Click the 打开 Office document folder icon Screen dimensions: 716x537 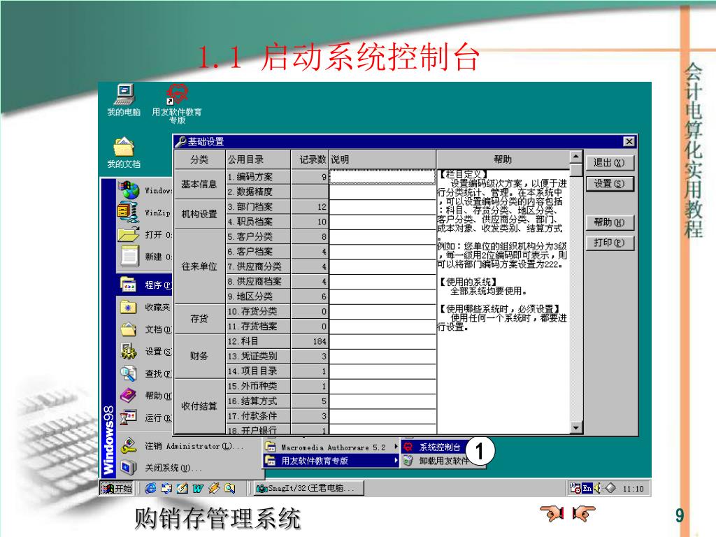(129, 234)
